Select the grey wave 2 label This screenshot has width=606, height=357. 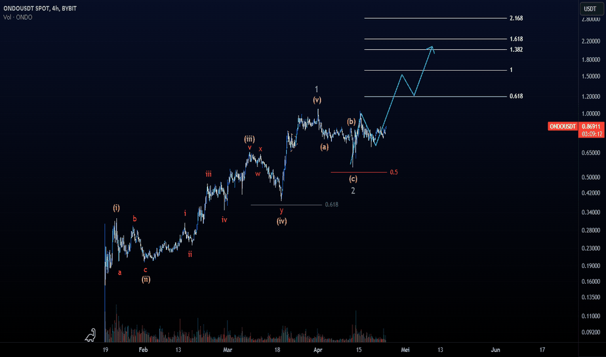[353, 191]
